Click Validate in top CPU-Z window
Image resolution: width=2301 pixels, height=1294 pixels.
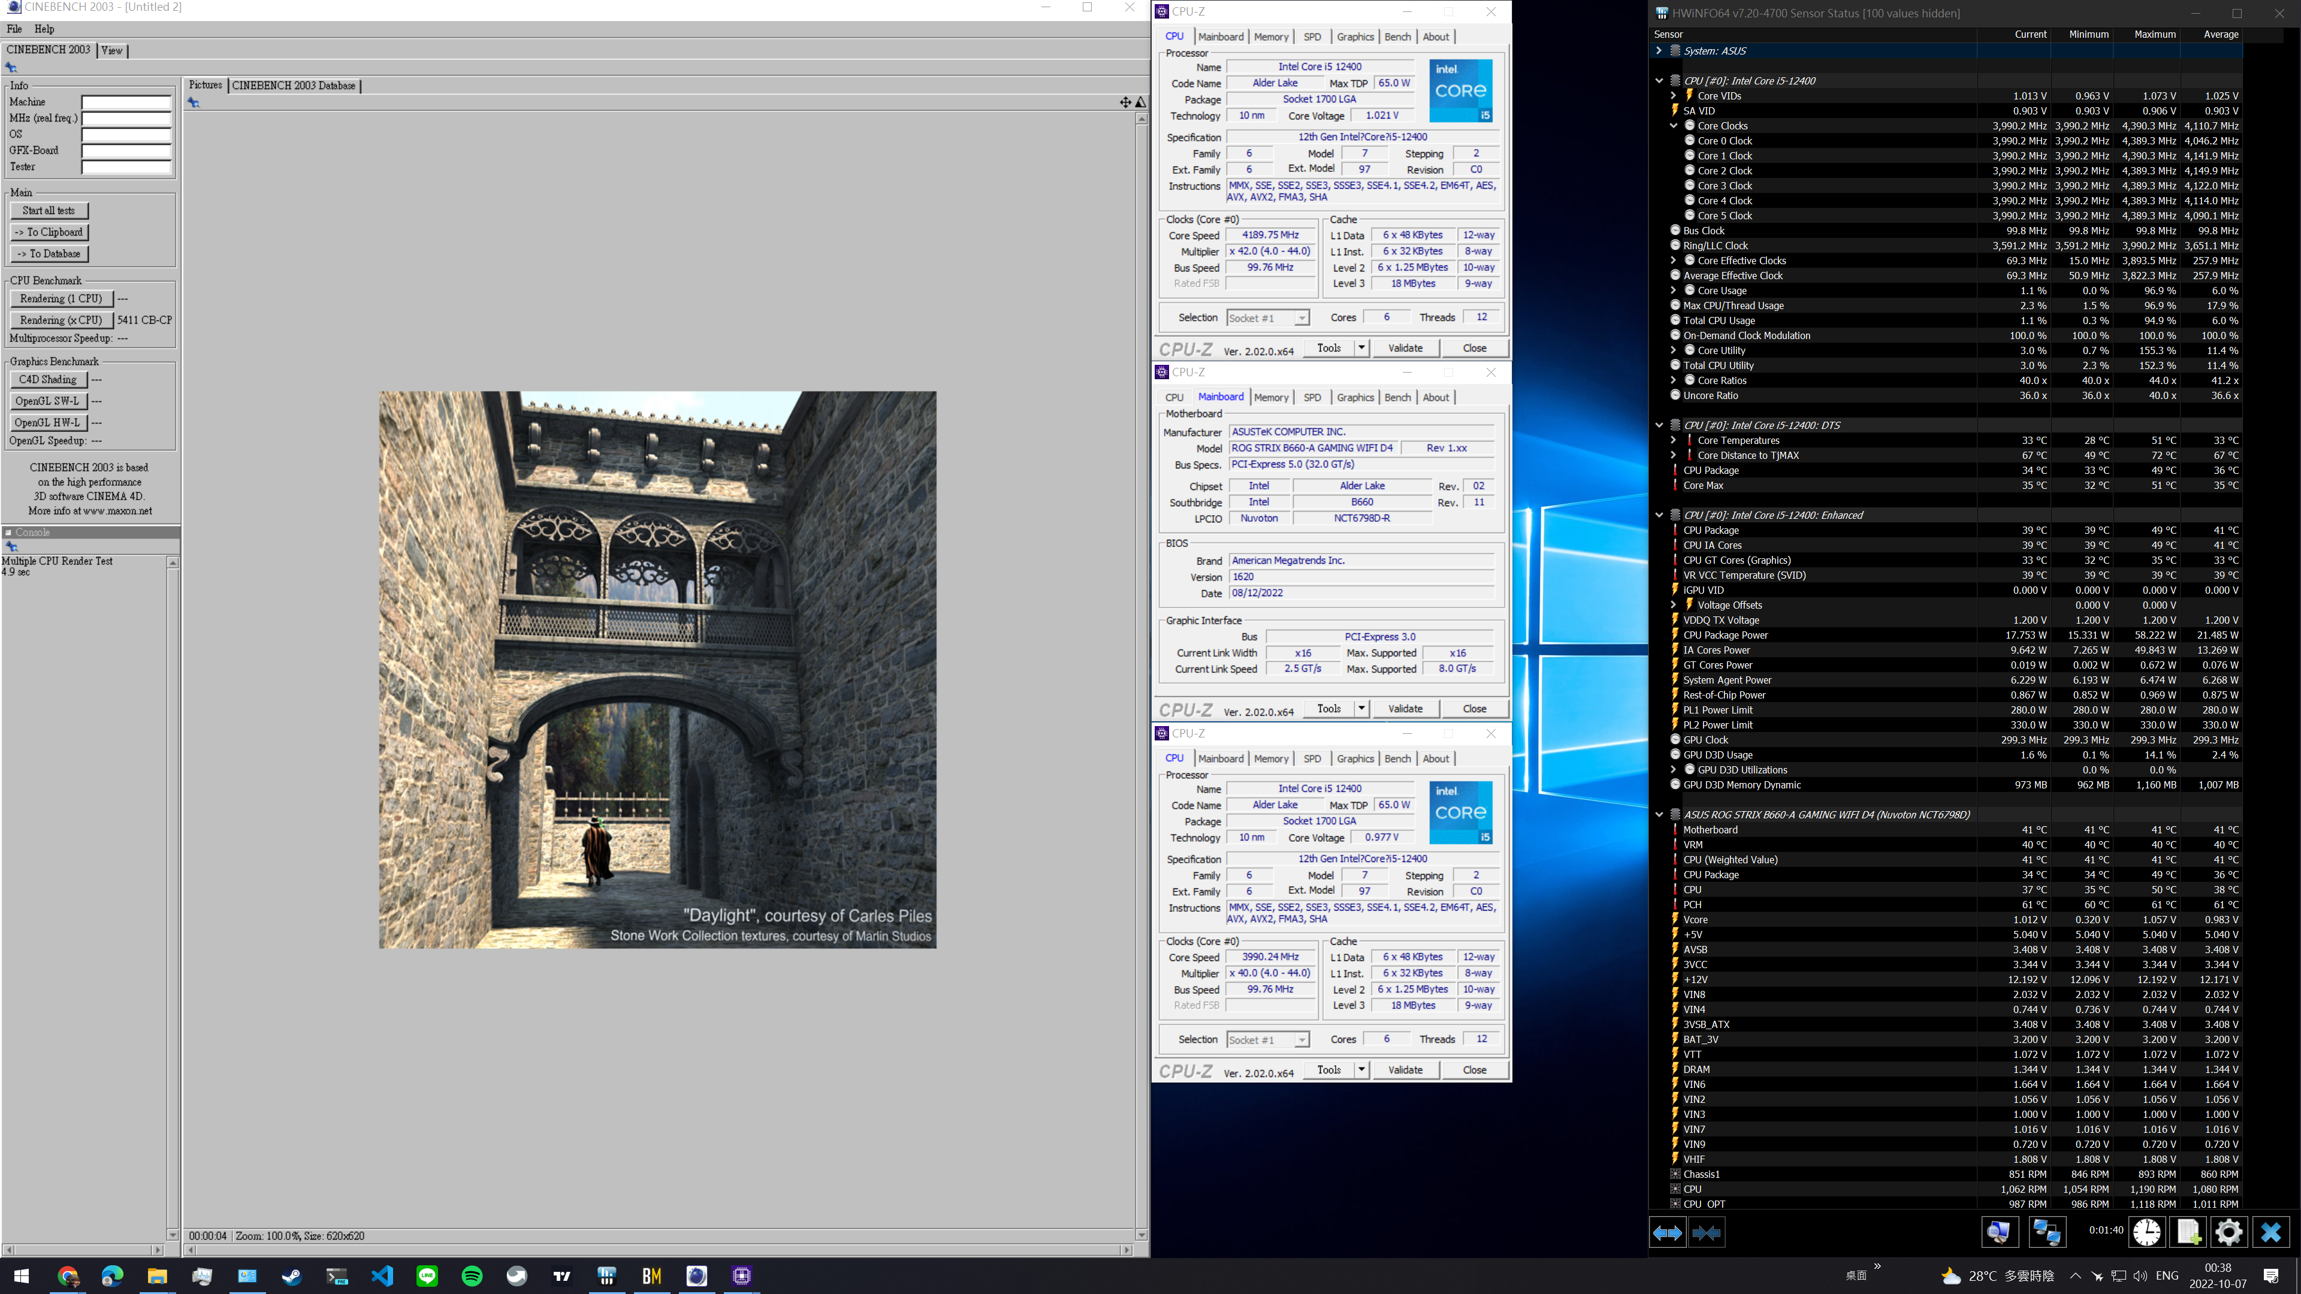point(1405,348)
